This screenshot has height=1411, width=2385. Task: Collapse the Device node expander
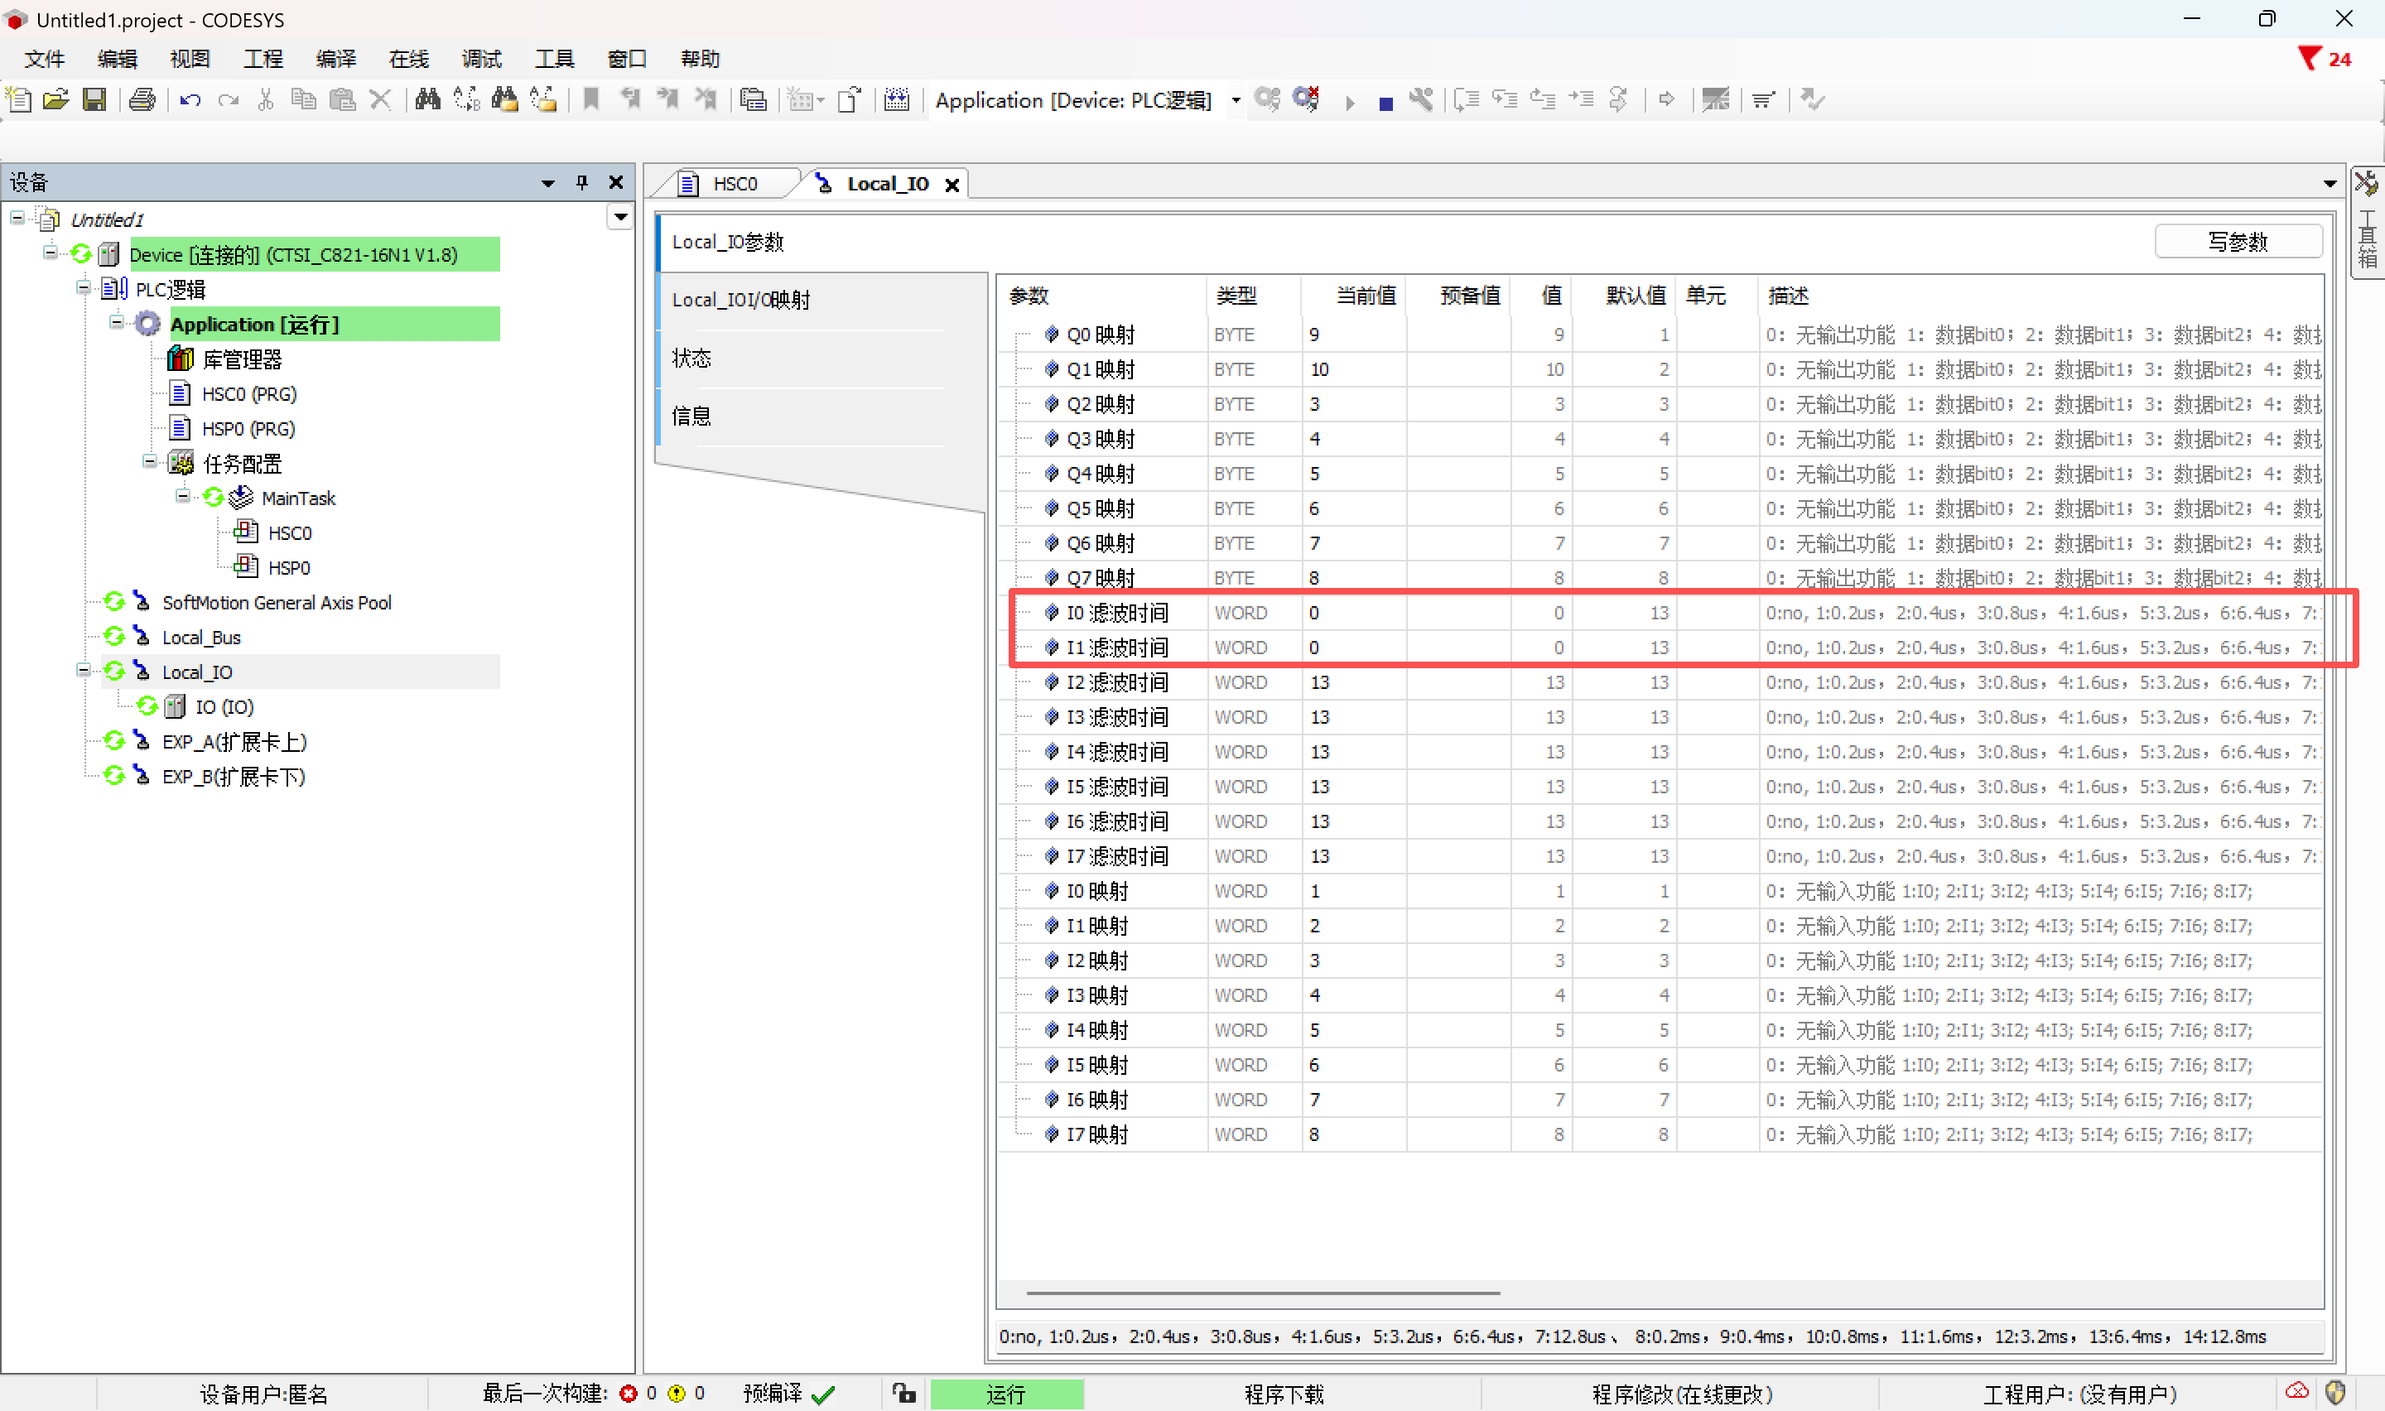pos(51,253)
